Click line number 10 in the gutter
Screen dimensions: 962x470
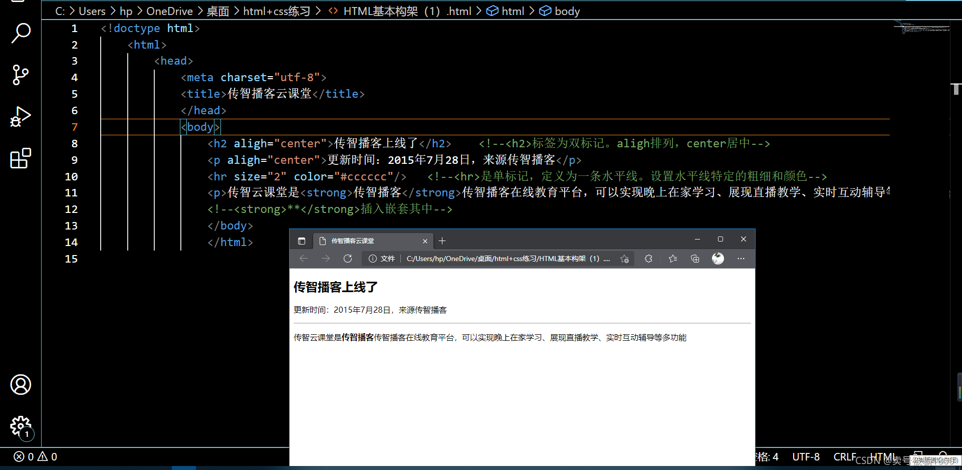(x=71, y=176)
